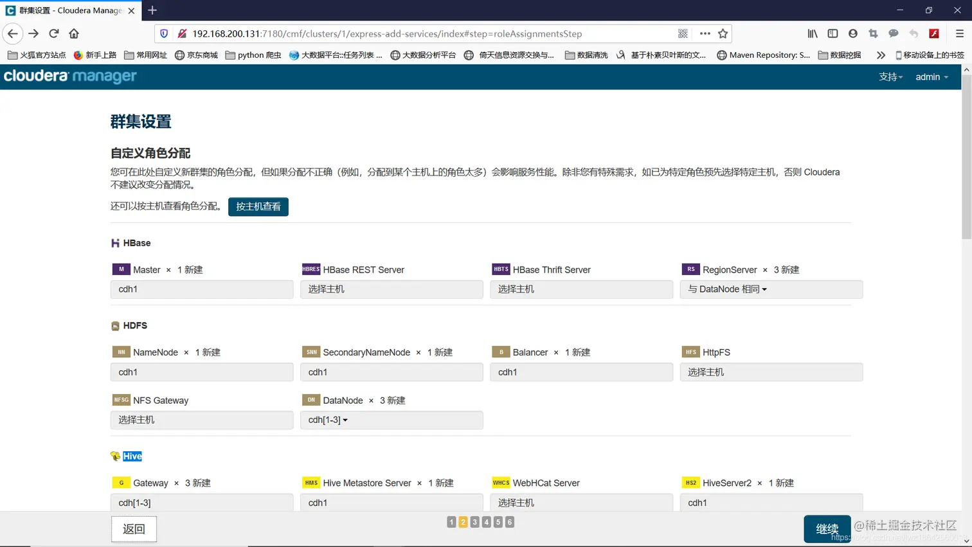
Task: Click the Flash plugin red icon
Action: (x=934, y=33)
